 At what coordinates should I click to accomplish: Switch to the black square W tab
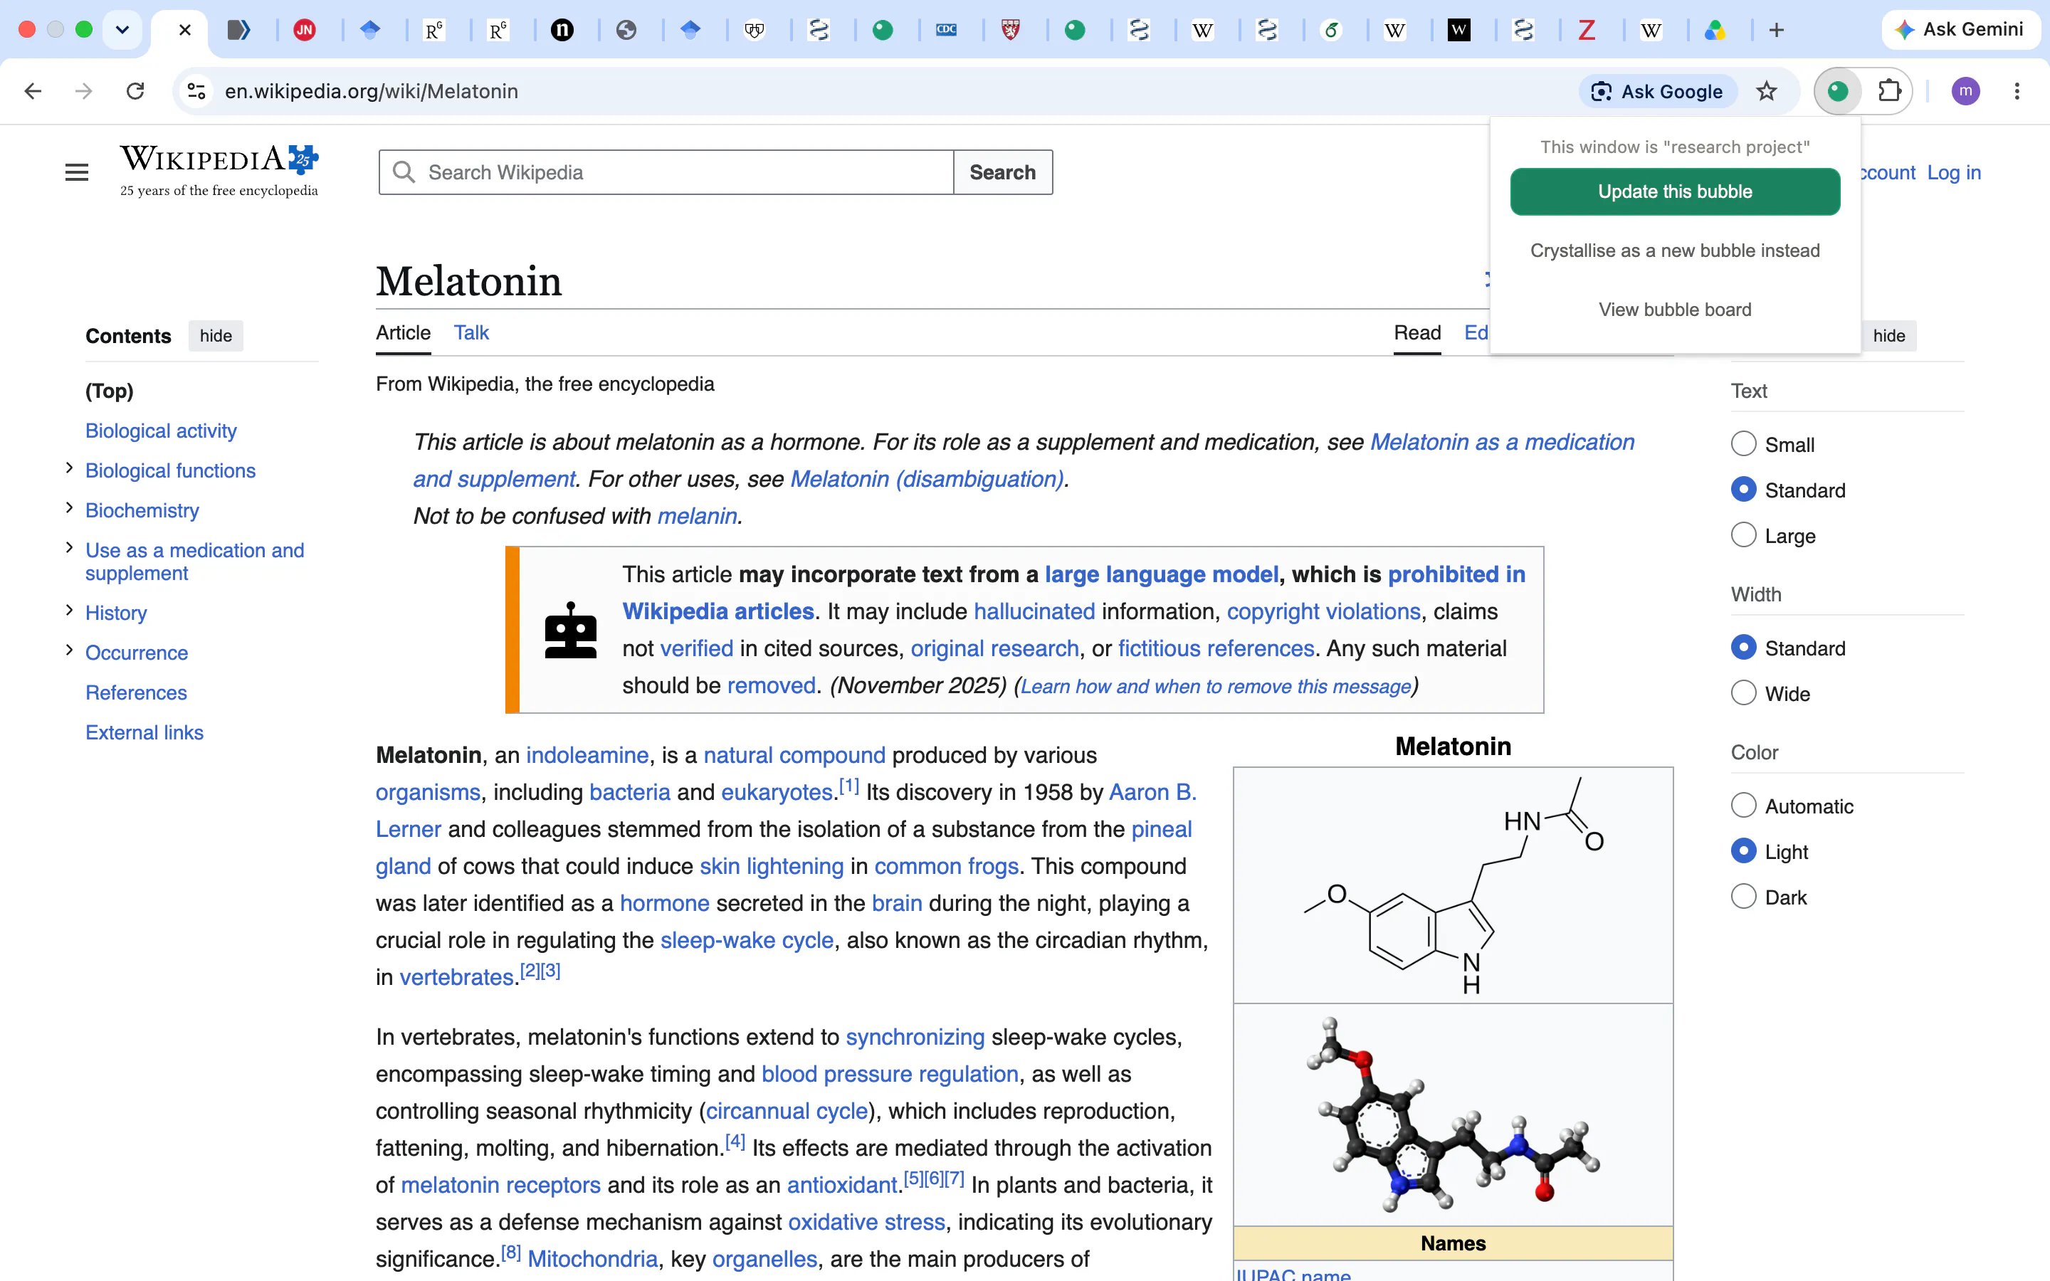pos(1458,31)
